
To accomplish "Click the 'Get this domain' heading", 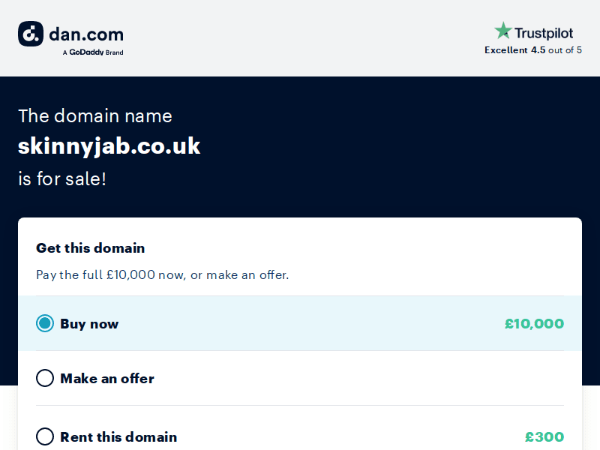I will [91, 248].
